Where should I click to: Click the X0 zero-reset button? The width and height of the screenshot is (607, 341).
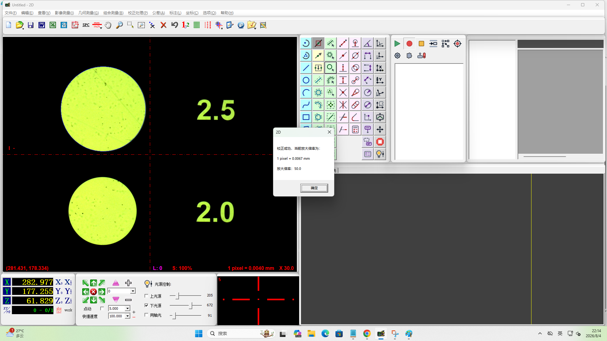pyautogui.click(x=59, y=282)
